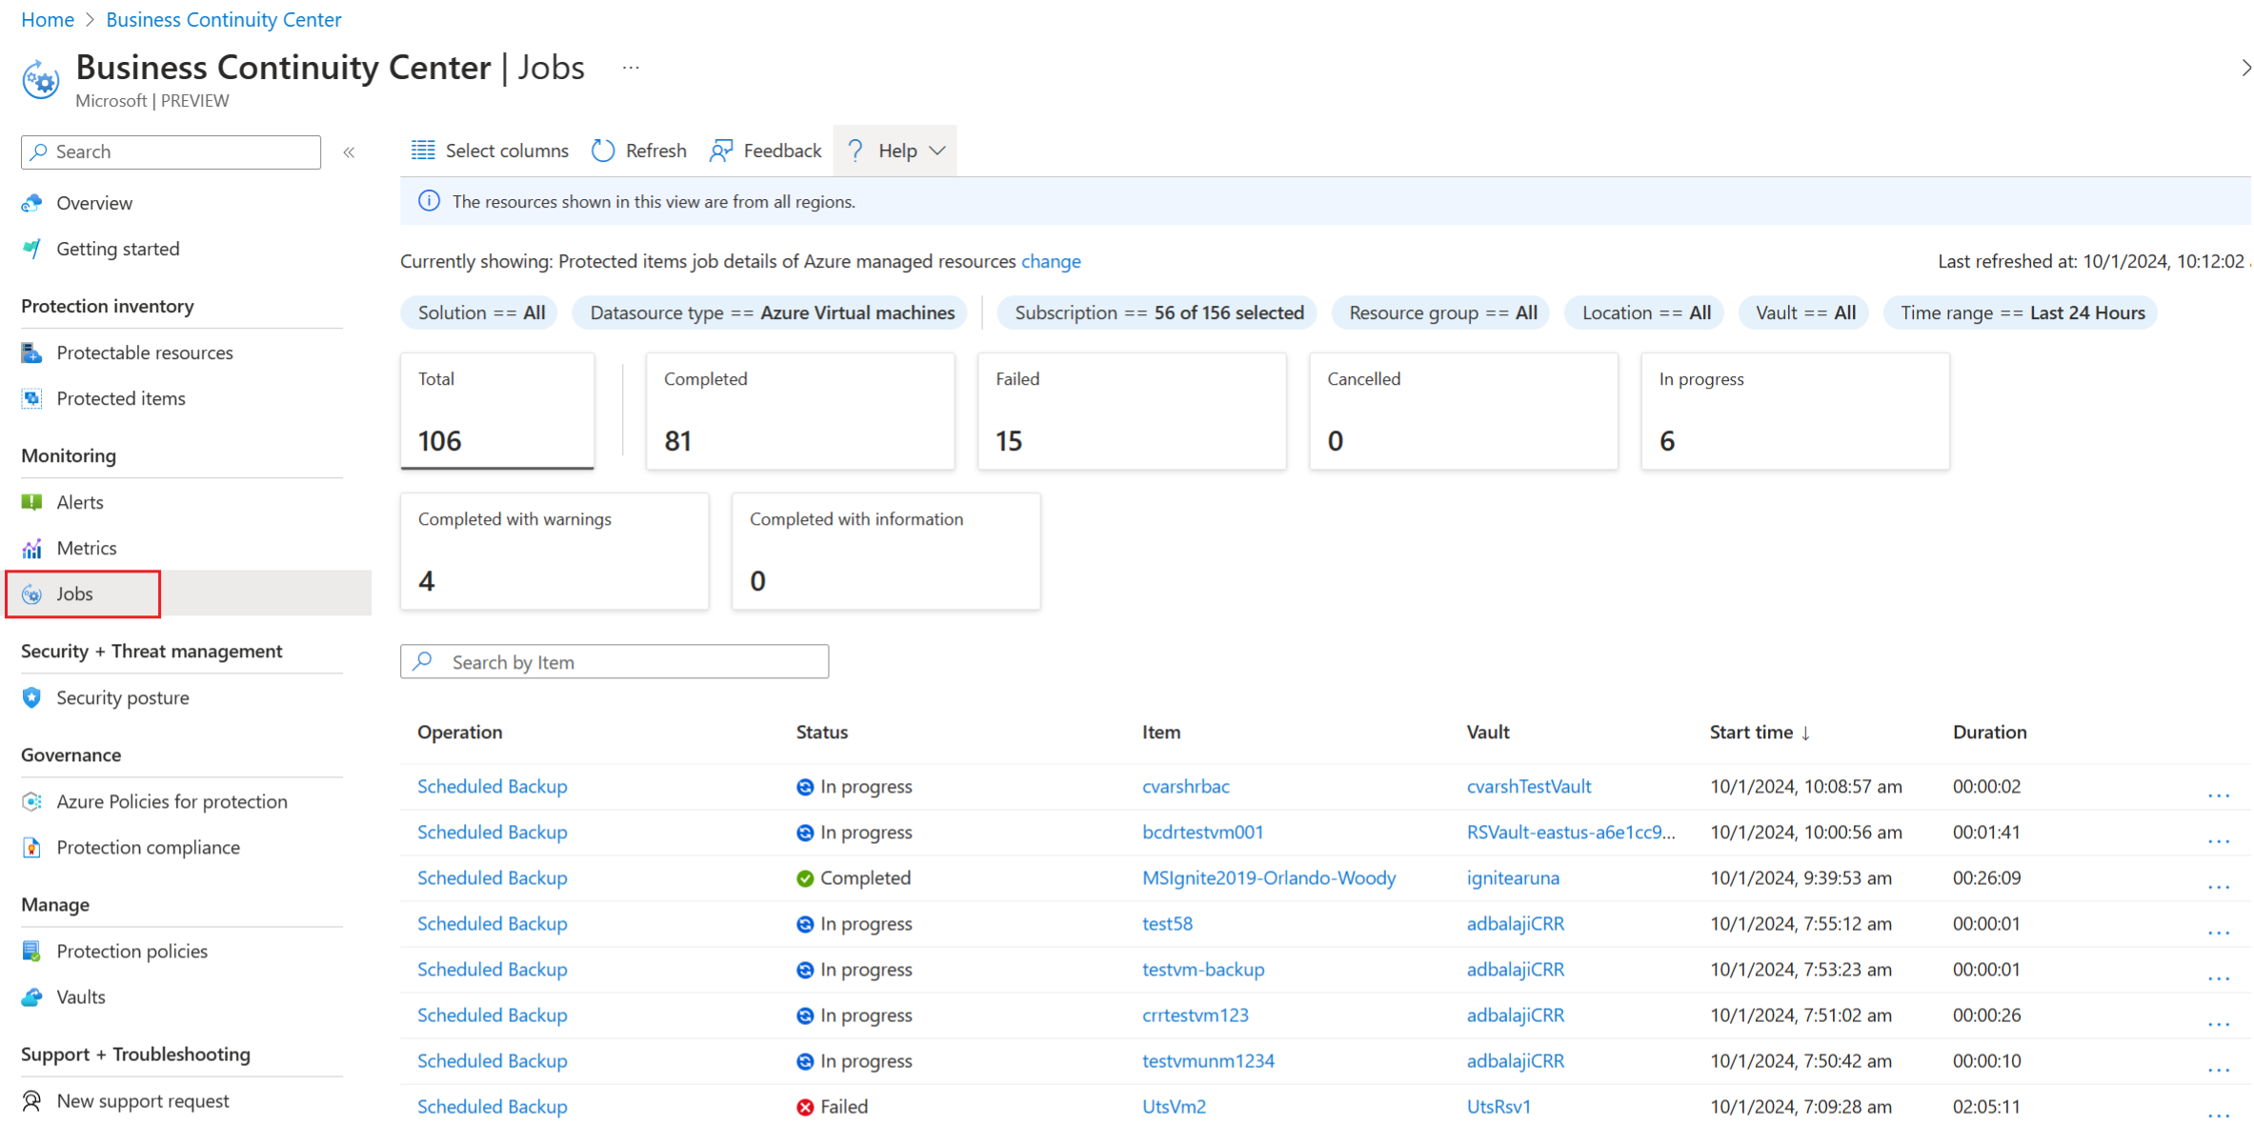Open the row menu for the cvarshrbac job

tap(2221, 794)
